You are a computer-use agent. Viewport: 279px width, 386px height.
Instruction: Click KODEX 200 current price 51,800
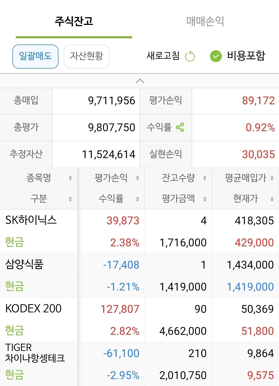click(258, 331)
